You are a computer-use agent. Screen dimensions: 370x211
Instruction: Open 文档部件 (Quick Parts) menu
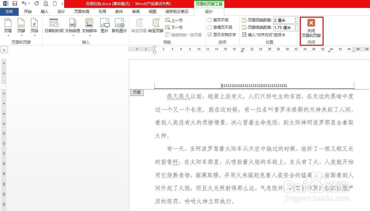[x=90, y=27]
